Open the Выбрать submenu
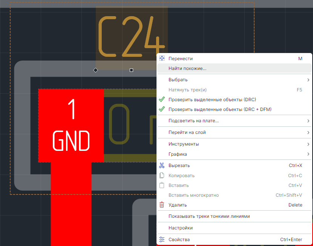This screenshot has height=246, width=313. pyautogui.click(x=234, y=80)
